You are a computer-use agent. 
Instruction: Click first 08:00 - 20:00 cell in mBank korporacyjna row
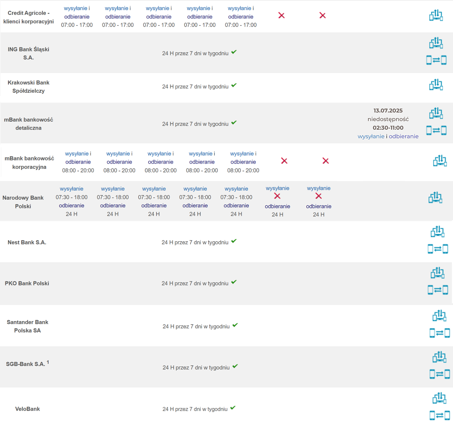(78, 170)
